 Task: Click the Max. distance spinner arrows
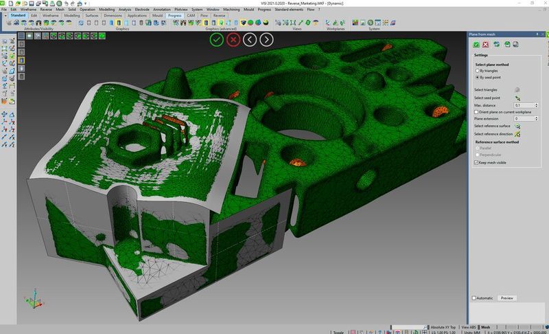536,106
